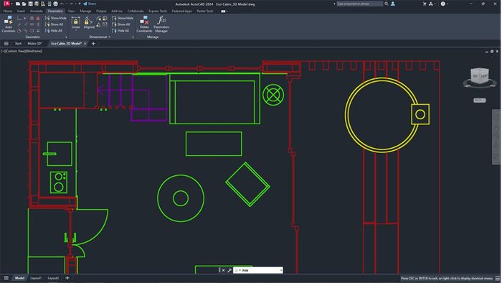Open the Parameters Manager
This screenshot has width=502, height=283.
tap(161, 24)
